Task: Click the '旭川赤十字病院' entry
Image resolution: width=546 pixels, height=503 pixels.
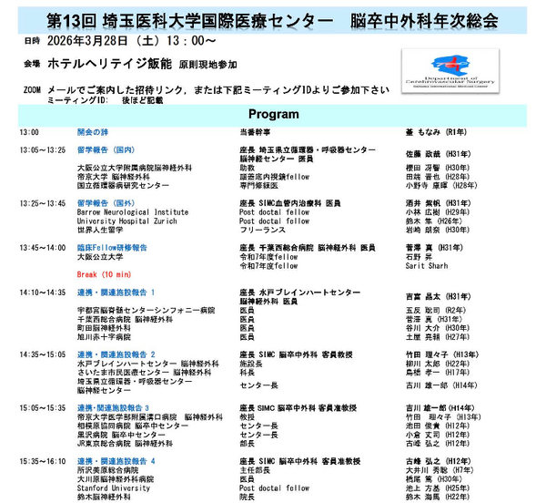Action: 104,337
